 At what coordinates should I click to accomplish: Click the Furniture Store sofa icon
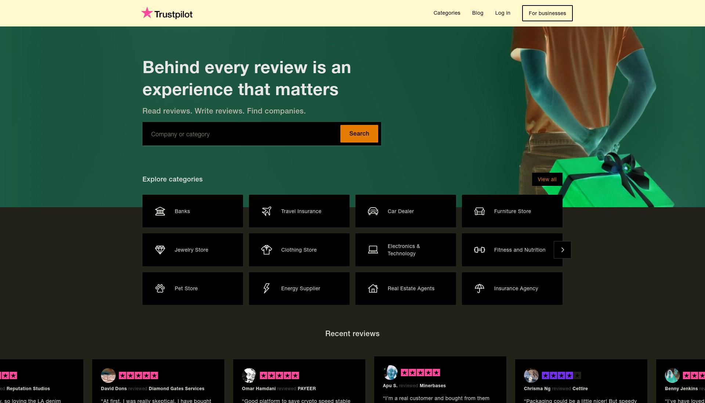[x=480, y=211]
